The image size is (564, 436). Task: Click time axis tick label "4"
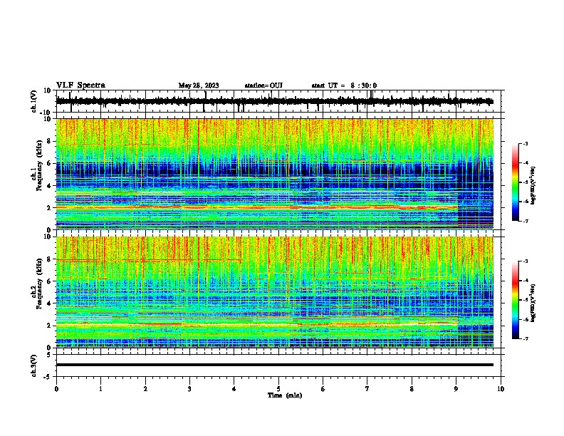pos(234,389)
